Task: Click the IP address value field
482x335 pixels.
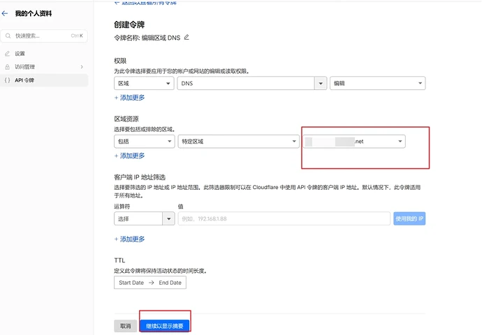Action: point(284,218)
